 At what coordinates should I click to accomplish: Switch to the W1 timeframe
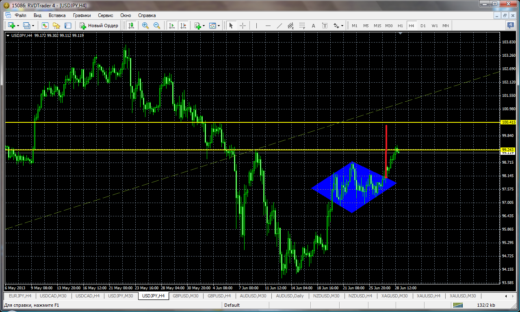434,26
